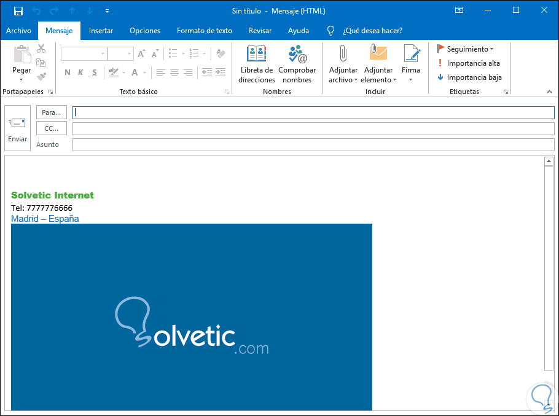Collapse the ribbon with chevron
The image size is (559, 416).
pyautogui.click(x=549, y=92)
